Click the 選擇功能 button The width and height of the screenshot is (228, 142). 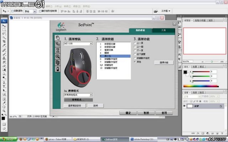(x=164, y=62)
